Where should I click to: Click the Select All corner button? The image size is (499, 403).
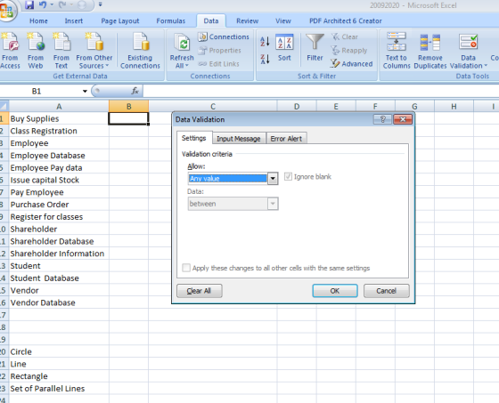click(x=4, y=106)
